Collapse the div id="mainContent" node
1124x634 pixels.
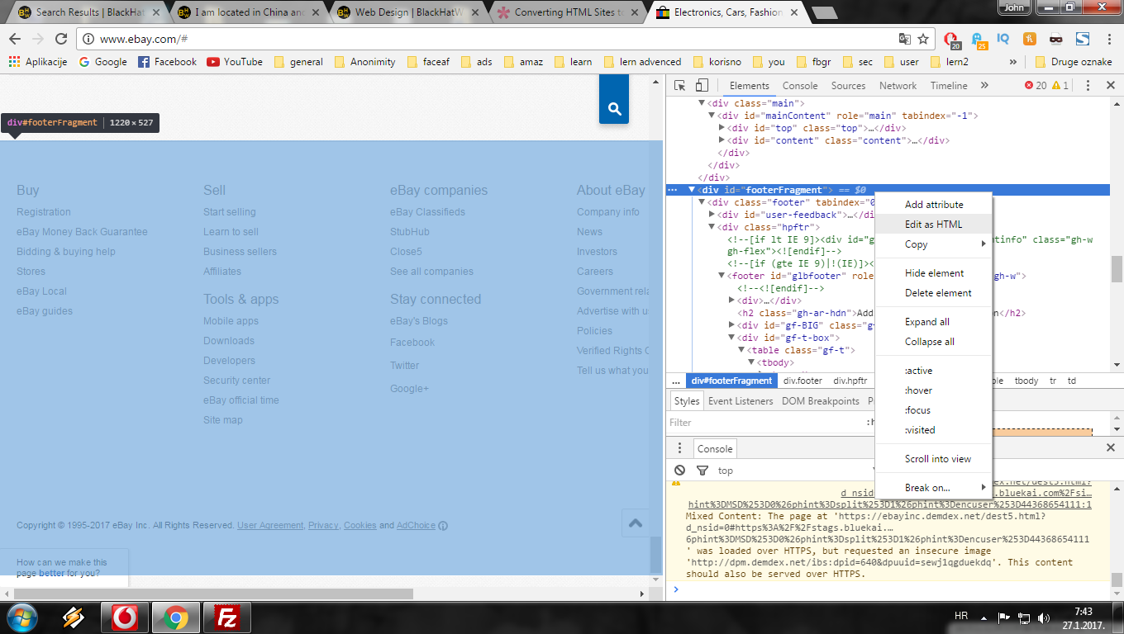712,116
